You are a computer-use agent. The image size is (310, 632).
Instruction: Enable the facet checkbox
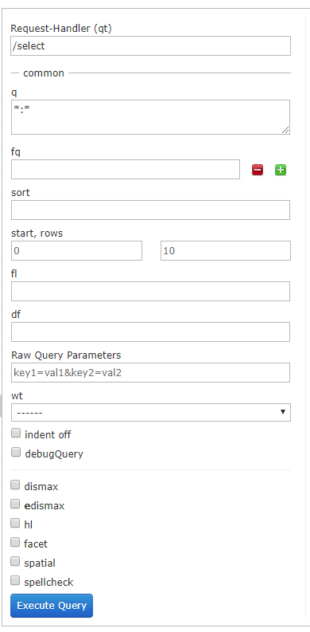[x=15, y=542]
